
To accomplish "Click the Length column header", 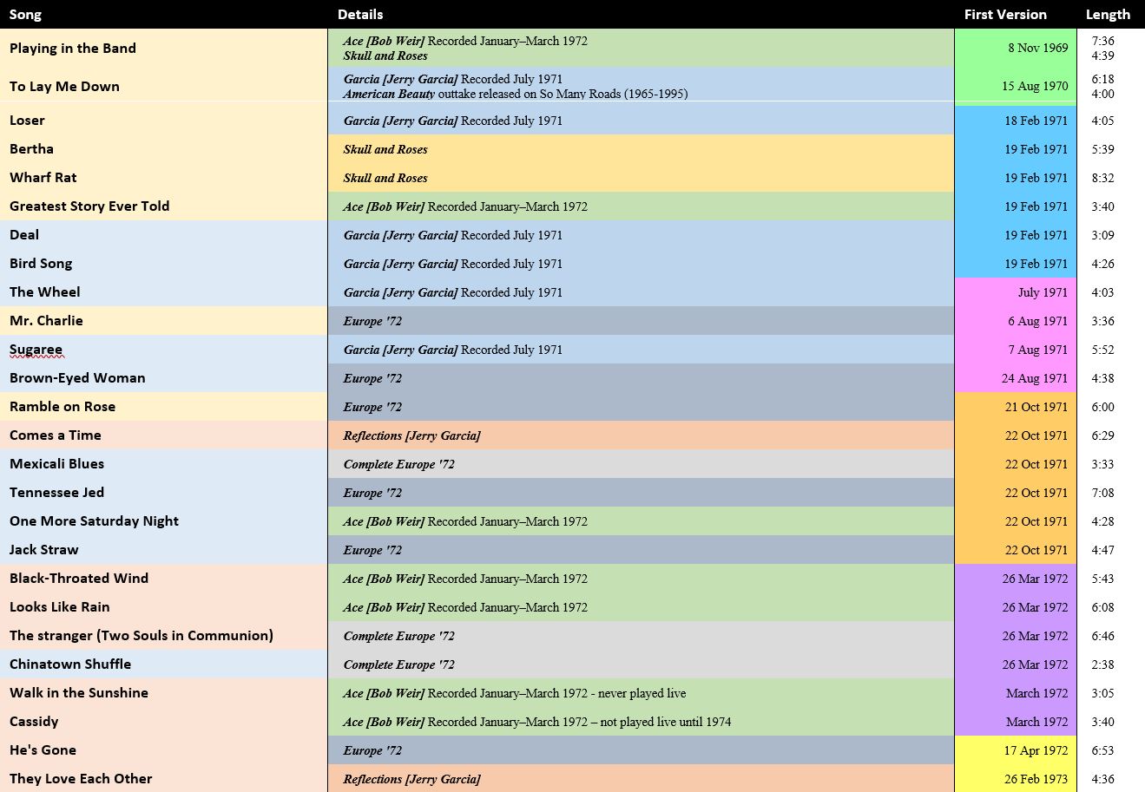I will coord(1110,14).
